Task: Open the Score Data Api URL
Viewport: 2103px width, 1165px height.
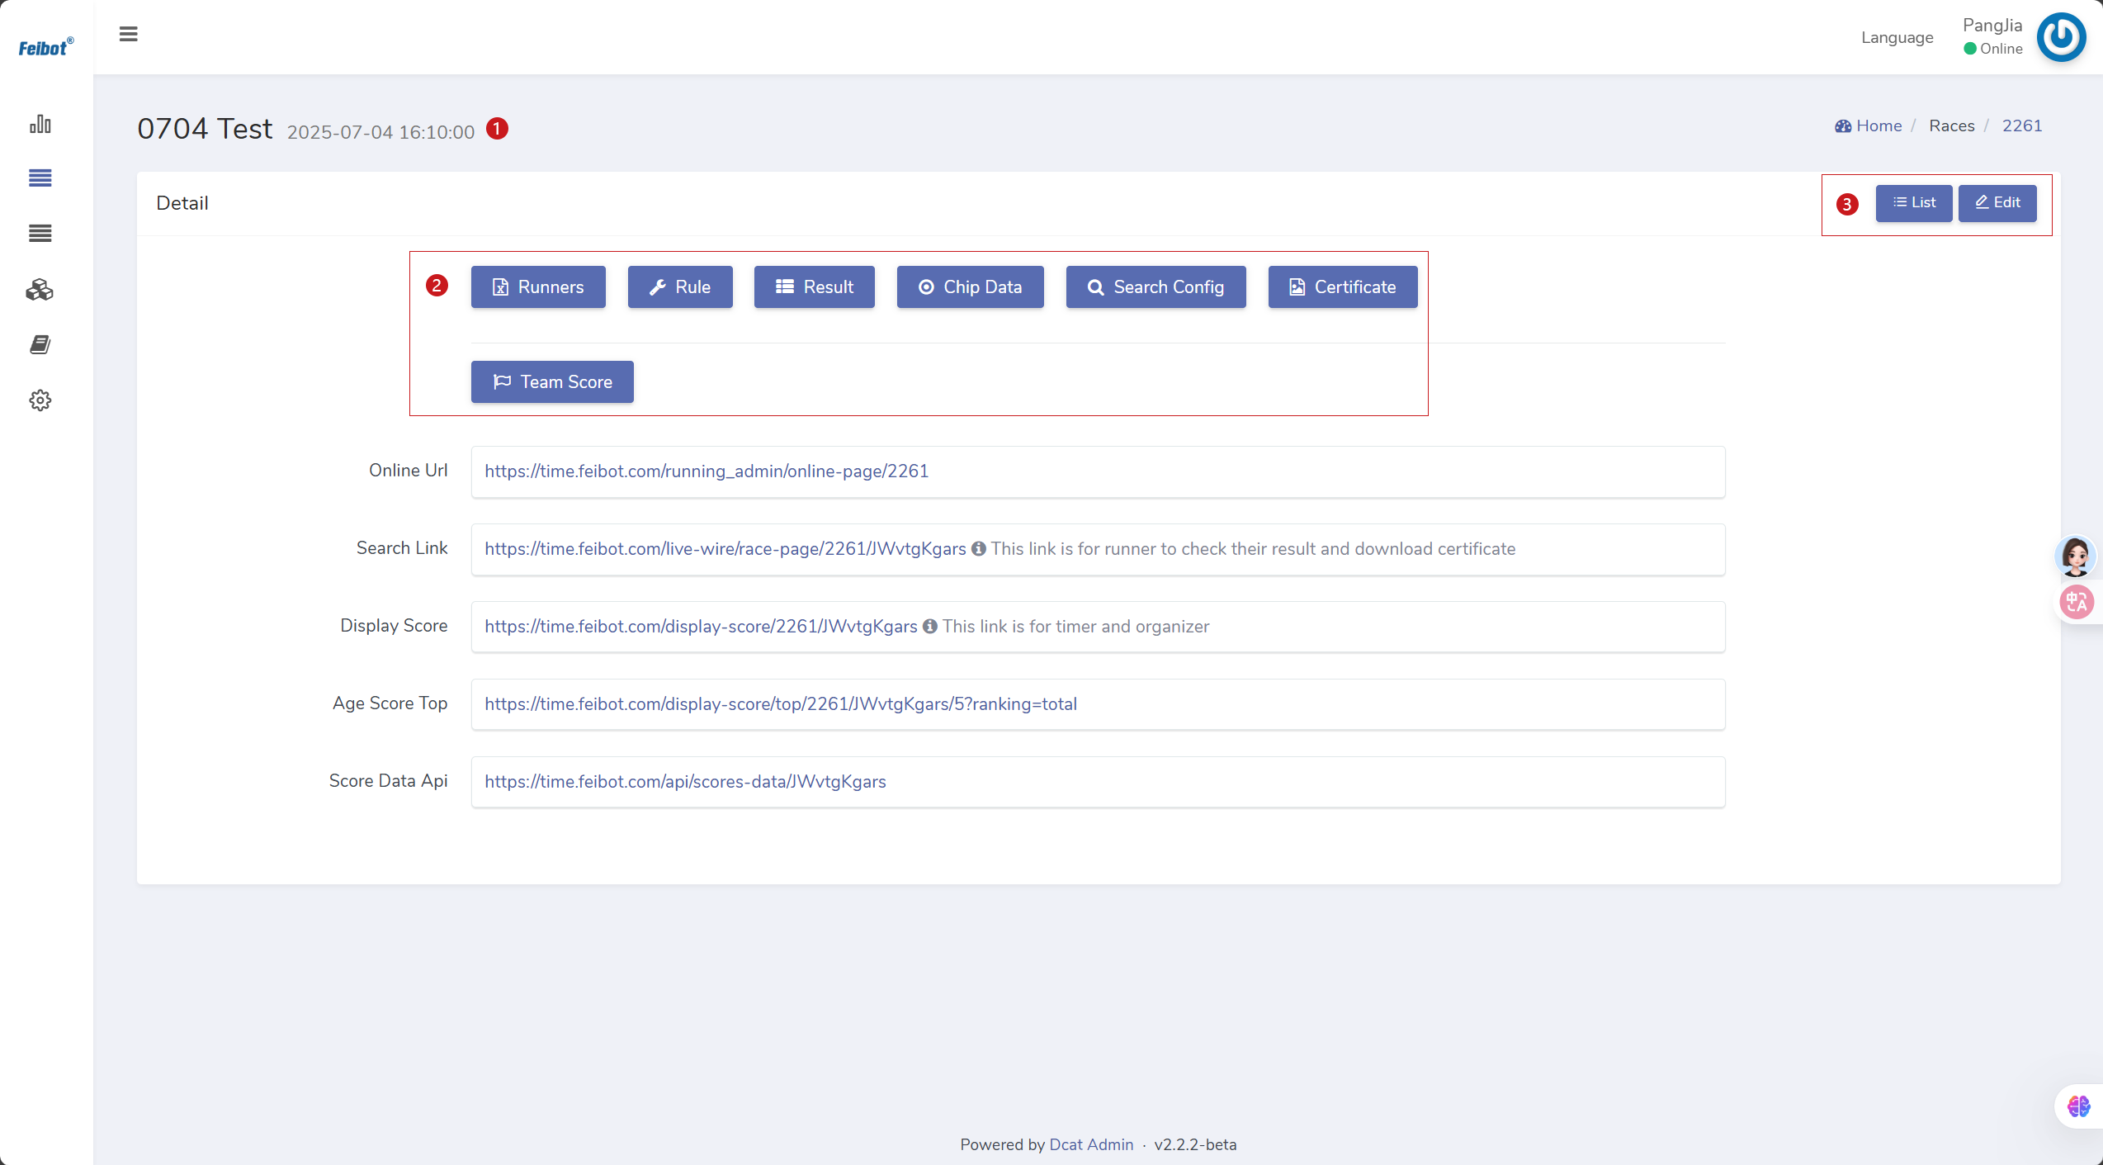Action: 685,781
